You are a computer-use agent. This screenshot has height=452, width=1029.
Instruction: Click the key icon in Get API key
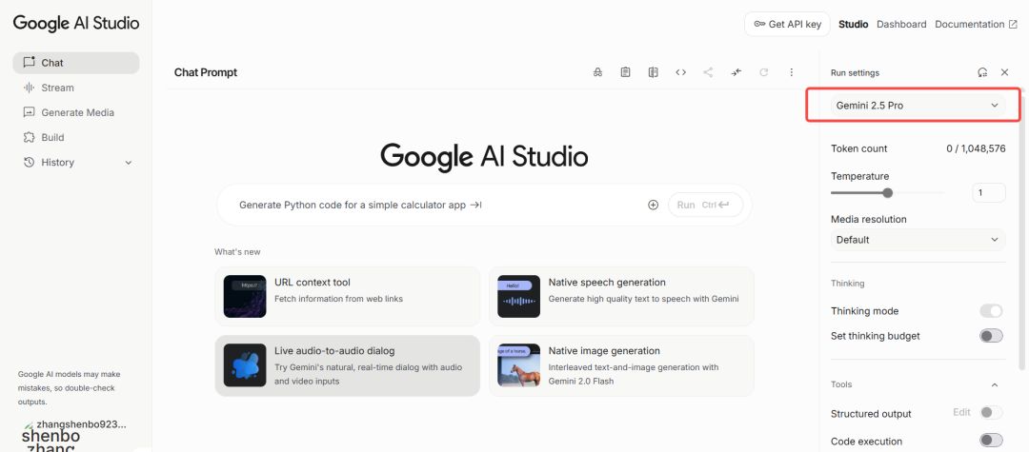(x=759, y=24)
